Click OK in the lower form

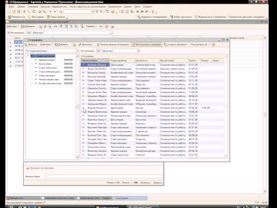136,183
